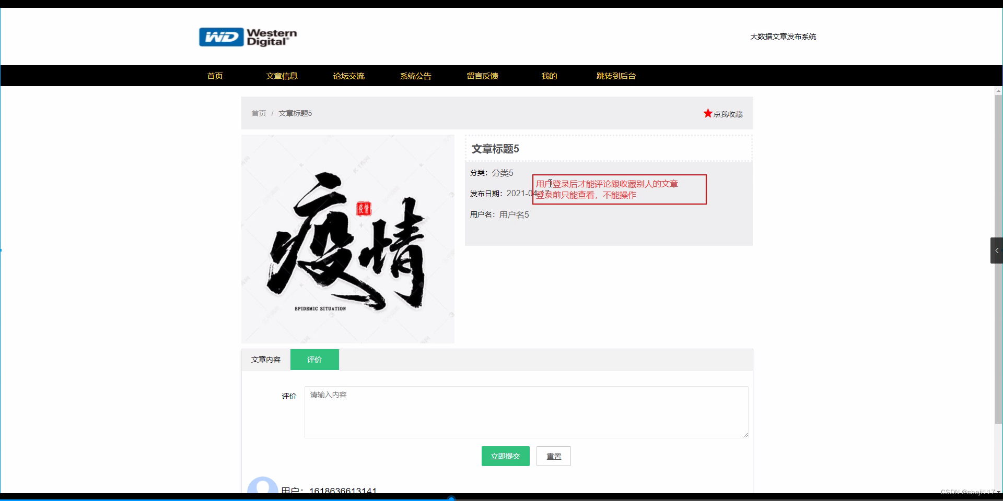The height and width of the screenshot is (501, 1003).
Task: Expand the textarea resize handle corner
Action: point(745,435)
